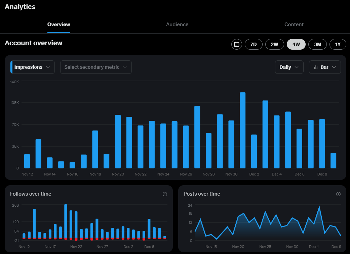Click the Nov 20 impressions bar

point(118,142)
